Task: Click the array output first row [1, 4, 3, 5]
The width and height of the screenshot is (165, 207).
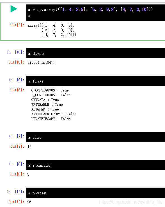Action: (58, 25)
